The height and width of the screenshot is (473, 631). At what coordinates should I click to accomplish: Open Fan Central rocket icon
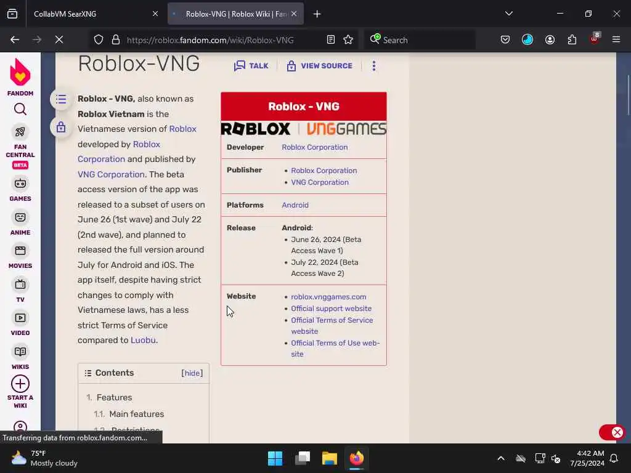click(x=20, y=132)
